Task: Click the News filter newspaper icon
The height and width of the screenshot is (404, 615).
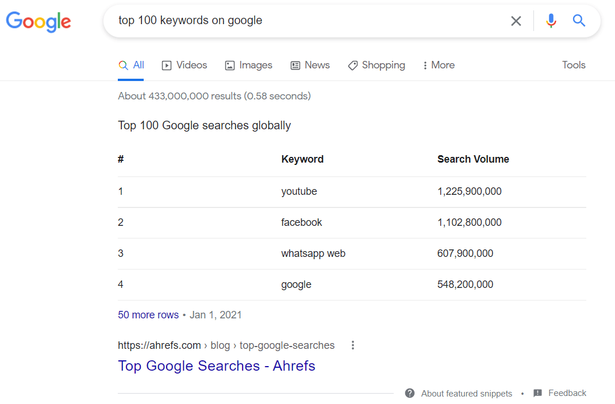Action: (x=295, y=65)
